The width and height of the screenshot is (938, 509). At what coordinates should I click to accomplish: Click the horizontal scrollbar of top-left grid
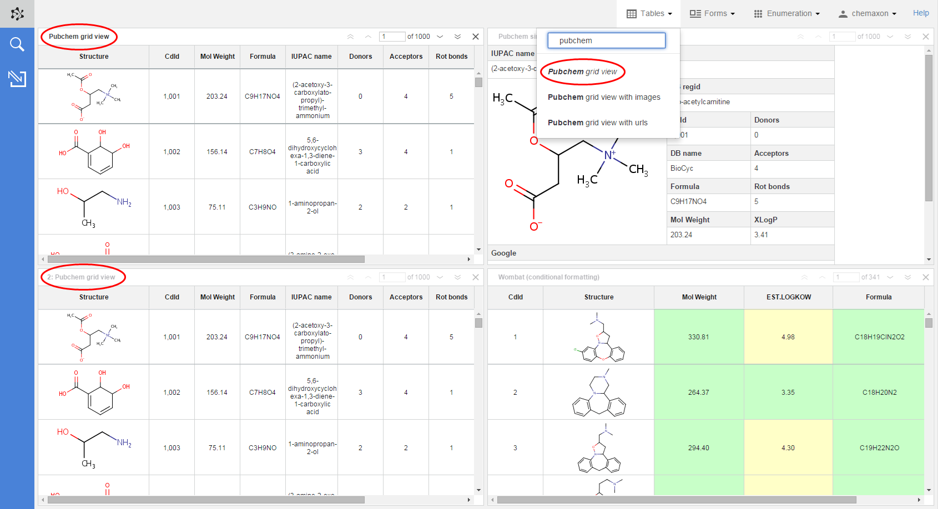click(205, 259)
